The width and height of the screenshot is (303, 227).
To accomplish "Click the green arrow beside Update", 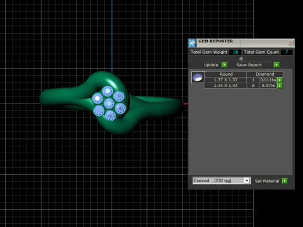I will point(225,65).
